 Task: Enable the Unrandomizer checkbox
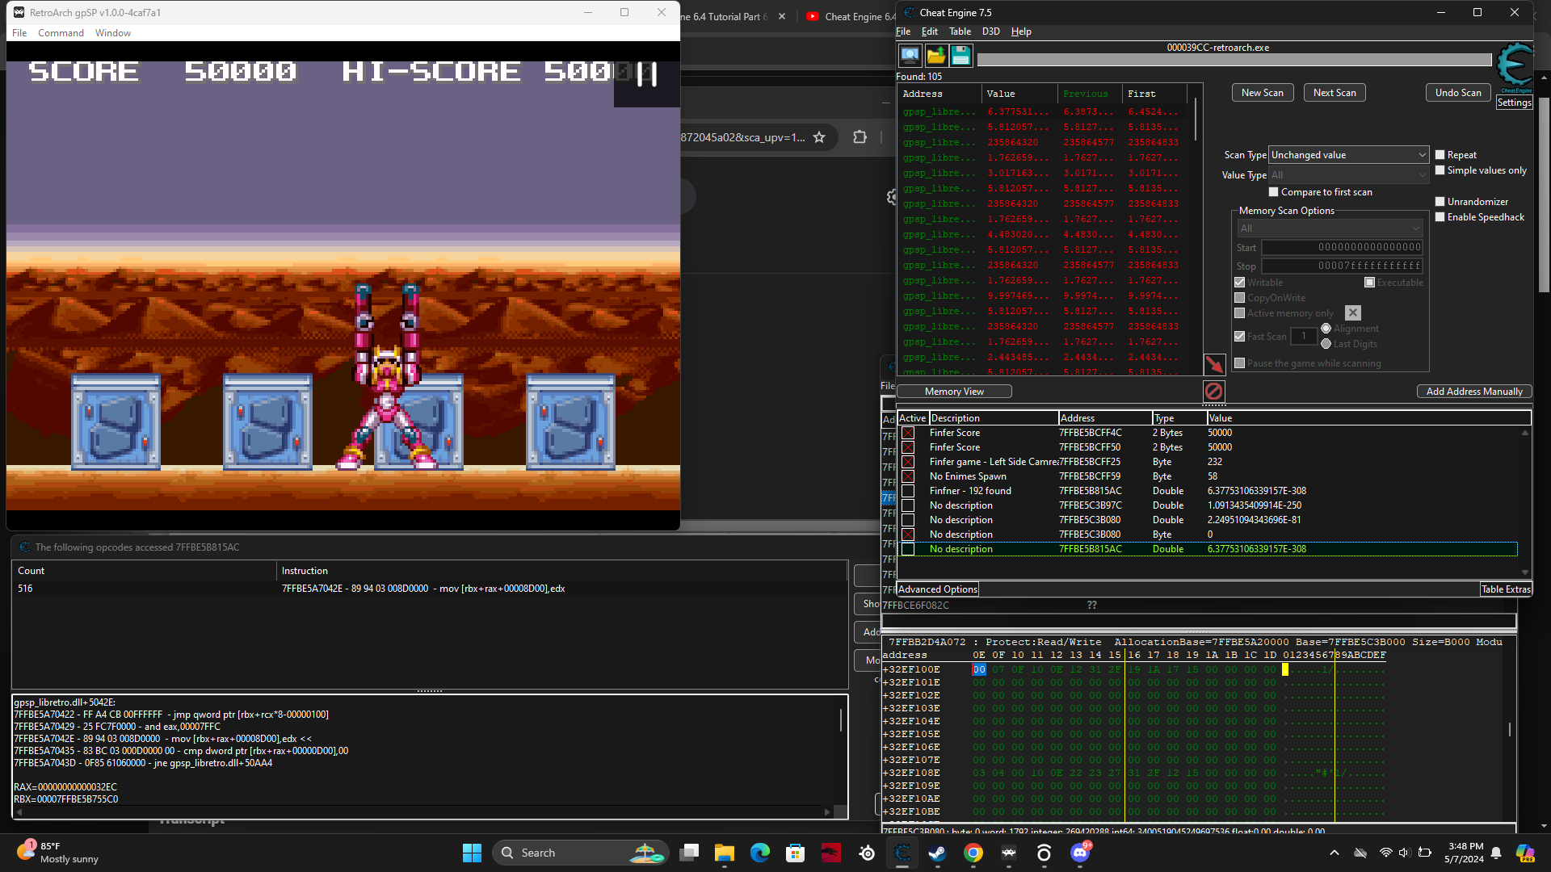pos(1440,201)
